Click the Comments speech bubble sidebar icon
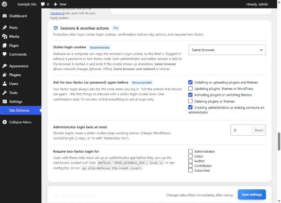 coord(5,54)
